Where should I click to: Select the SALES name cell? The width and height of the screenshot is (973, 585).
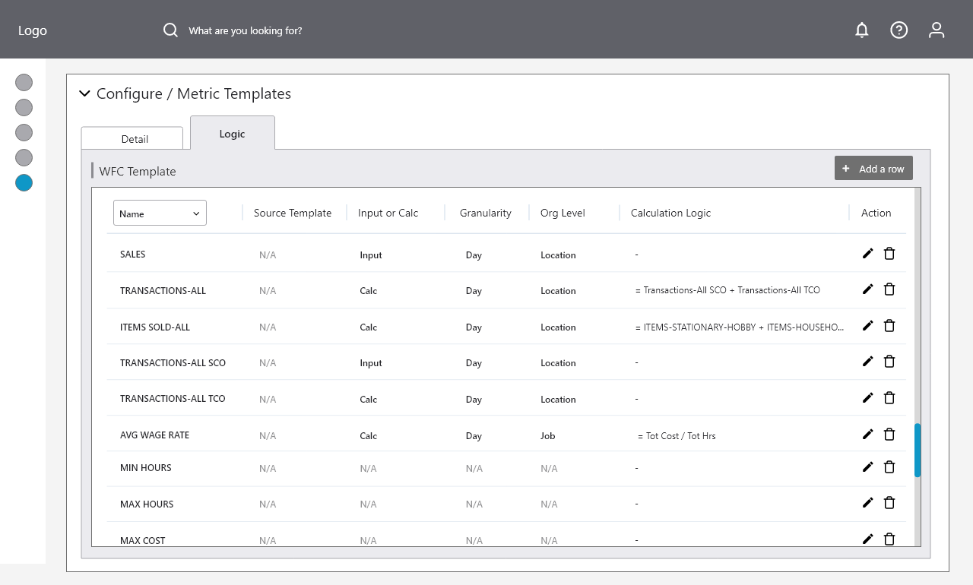coord(132,255)
